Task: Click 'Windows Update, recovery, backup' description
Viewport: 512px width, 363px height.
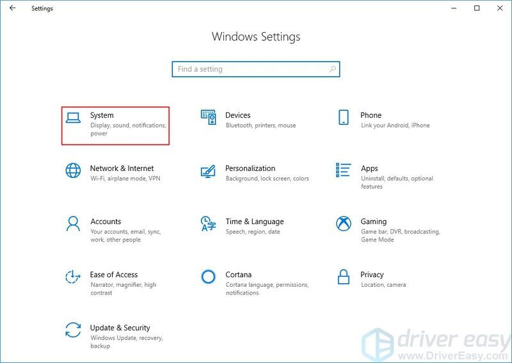Action: [x=127, y=342]
